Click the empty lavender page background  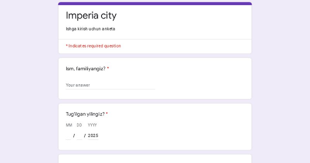[28, 79]
